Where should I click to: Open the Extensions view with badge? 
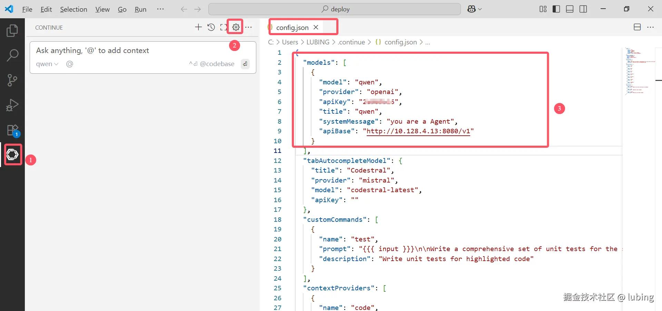tap(12, 130)
